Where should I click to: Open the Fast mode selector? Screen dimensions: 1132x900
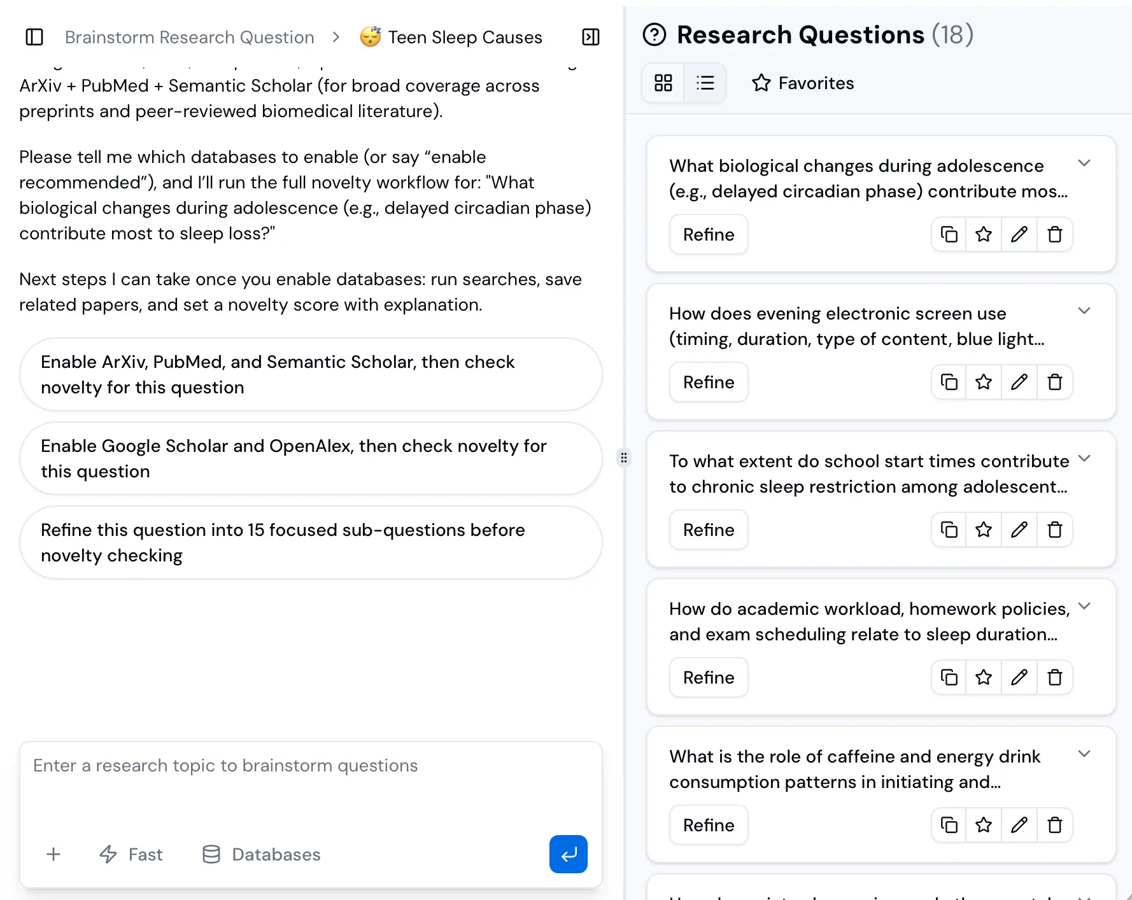[x=132, y=854]
